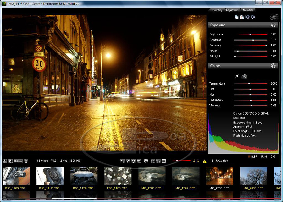This screenshot has height=202, width=283.
Task: Set zoom to 1:1 view
Action: tap(153, 161)
